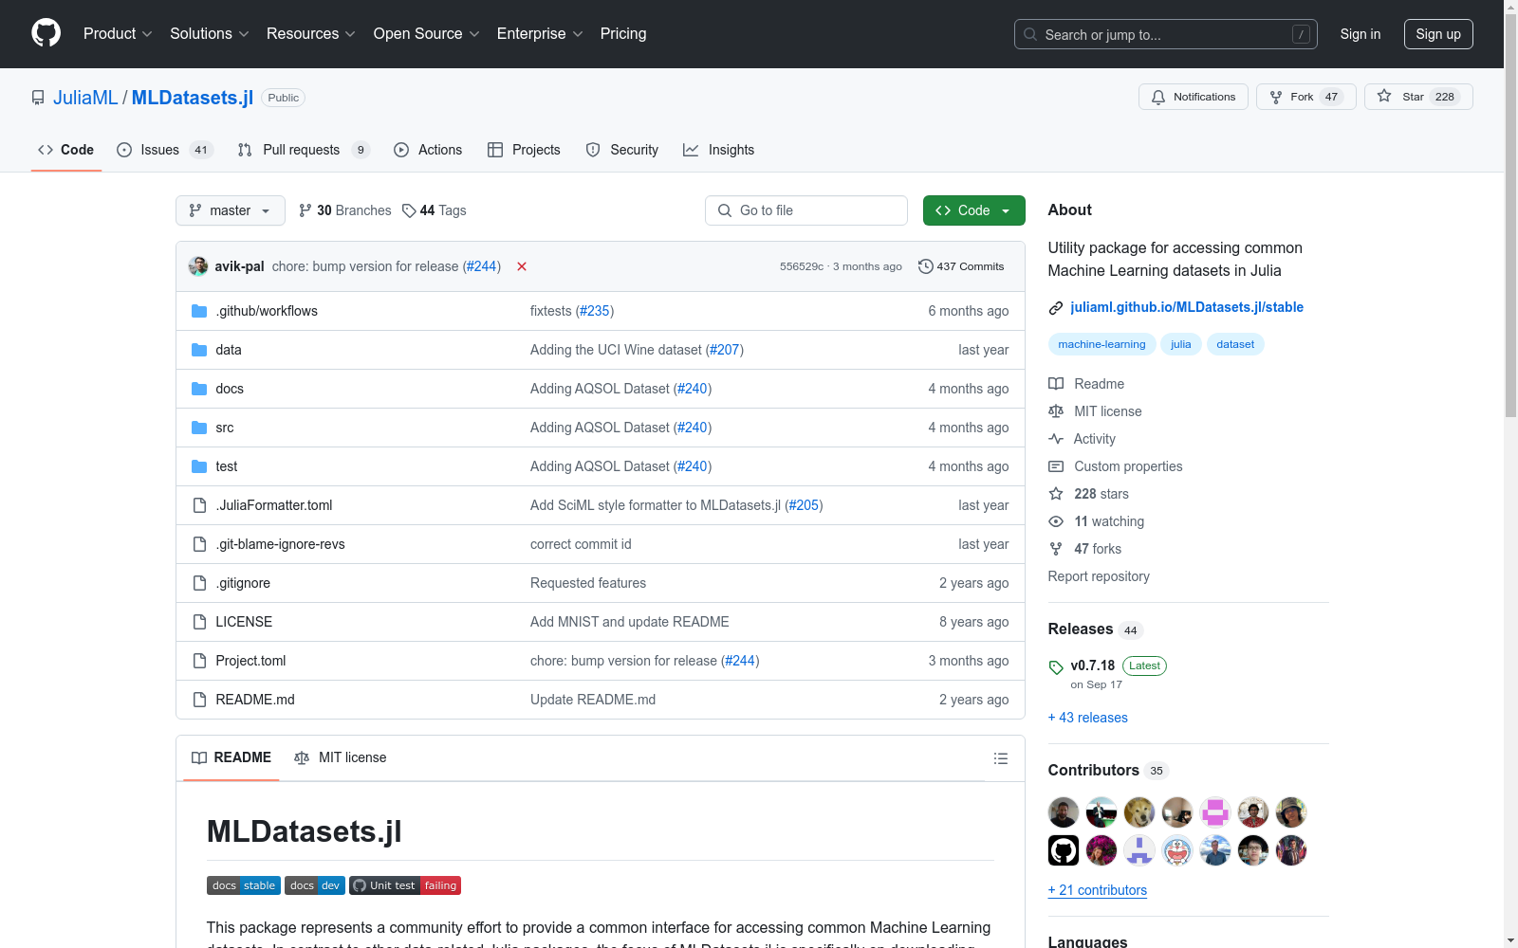Click the repository icon beside JuliaML
The image size is (1518, 948).
click(38, 98)
